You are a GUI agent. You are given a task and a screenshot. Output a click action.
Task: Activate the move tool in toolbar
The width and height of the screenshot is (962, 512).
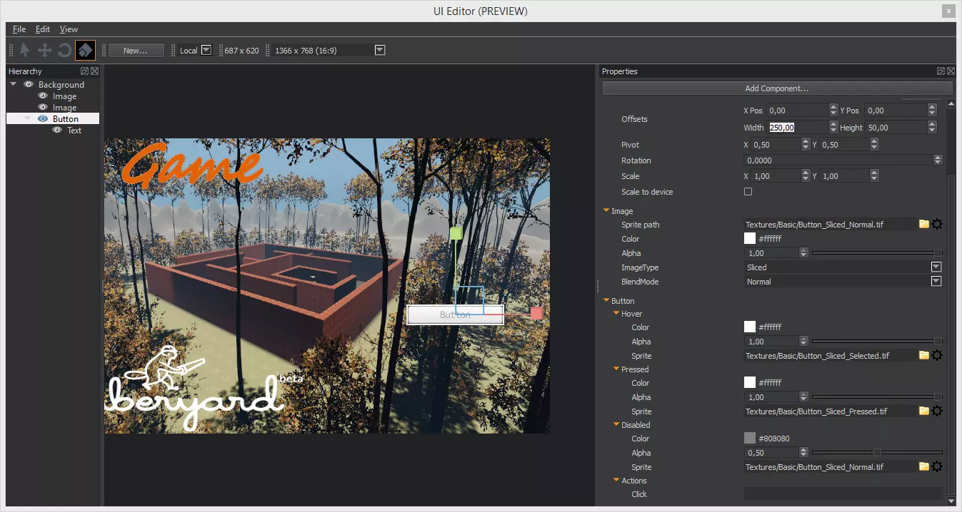[x=44, y=51]
